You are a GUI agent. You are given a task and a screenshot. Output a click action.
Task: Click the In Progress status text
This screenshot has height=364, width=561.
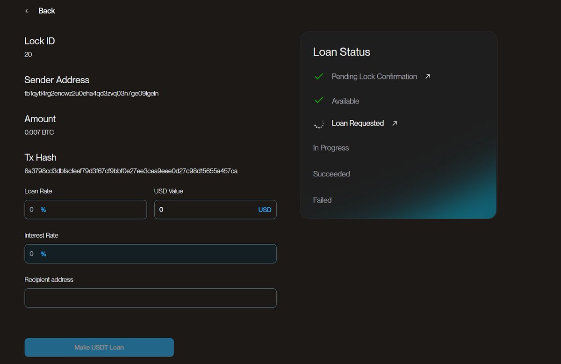pyautogui.click(x=331, y=148)
